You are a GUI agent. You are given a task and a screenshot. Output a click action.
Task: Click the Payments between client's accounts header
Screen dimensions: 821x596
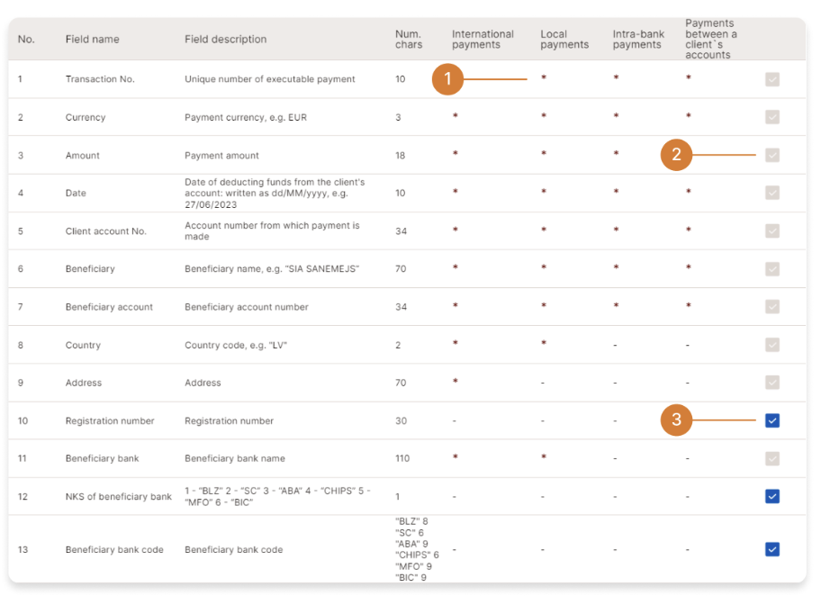[710, 40]
